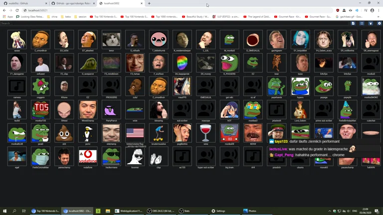The width and height of the screenshot is (383, 215).
Task: Open OBS from the taskbar
Action: [x=161, y=211]
